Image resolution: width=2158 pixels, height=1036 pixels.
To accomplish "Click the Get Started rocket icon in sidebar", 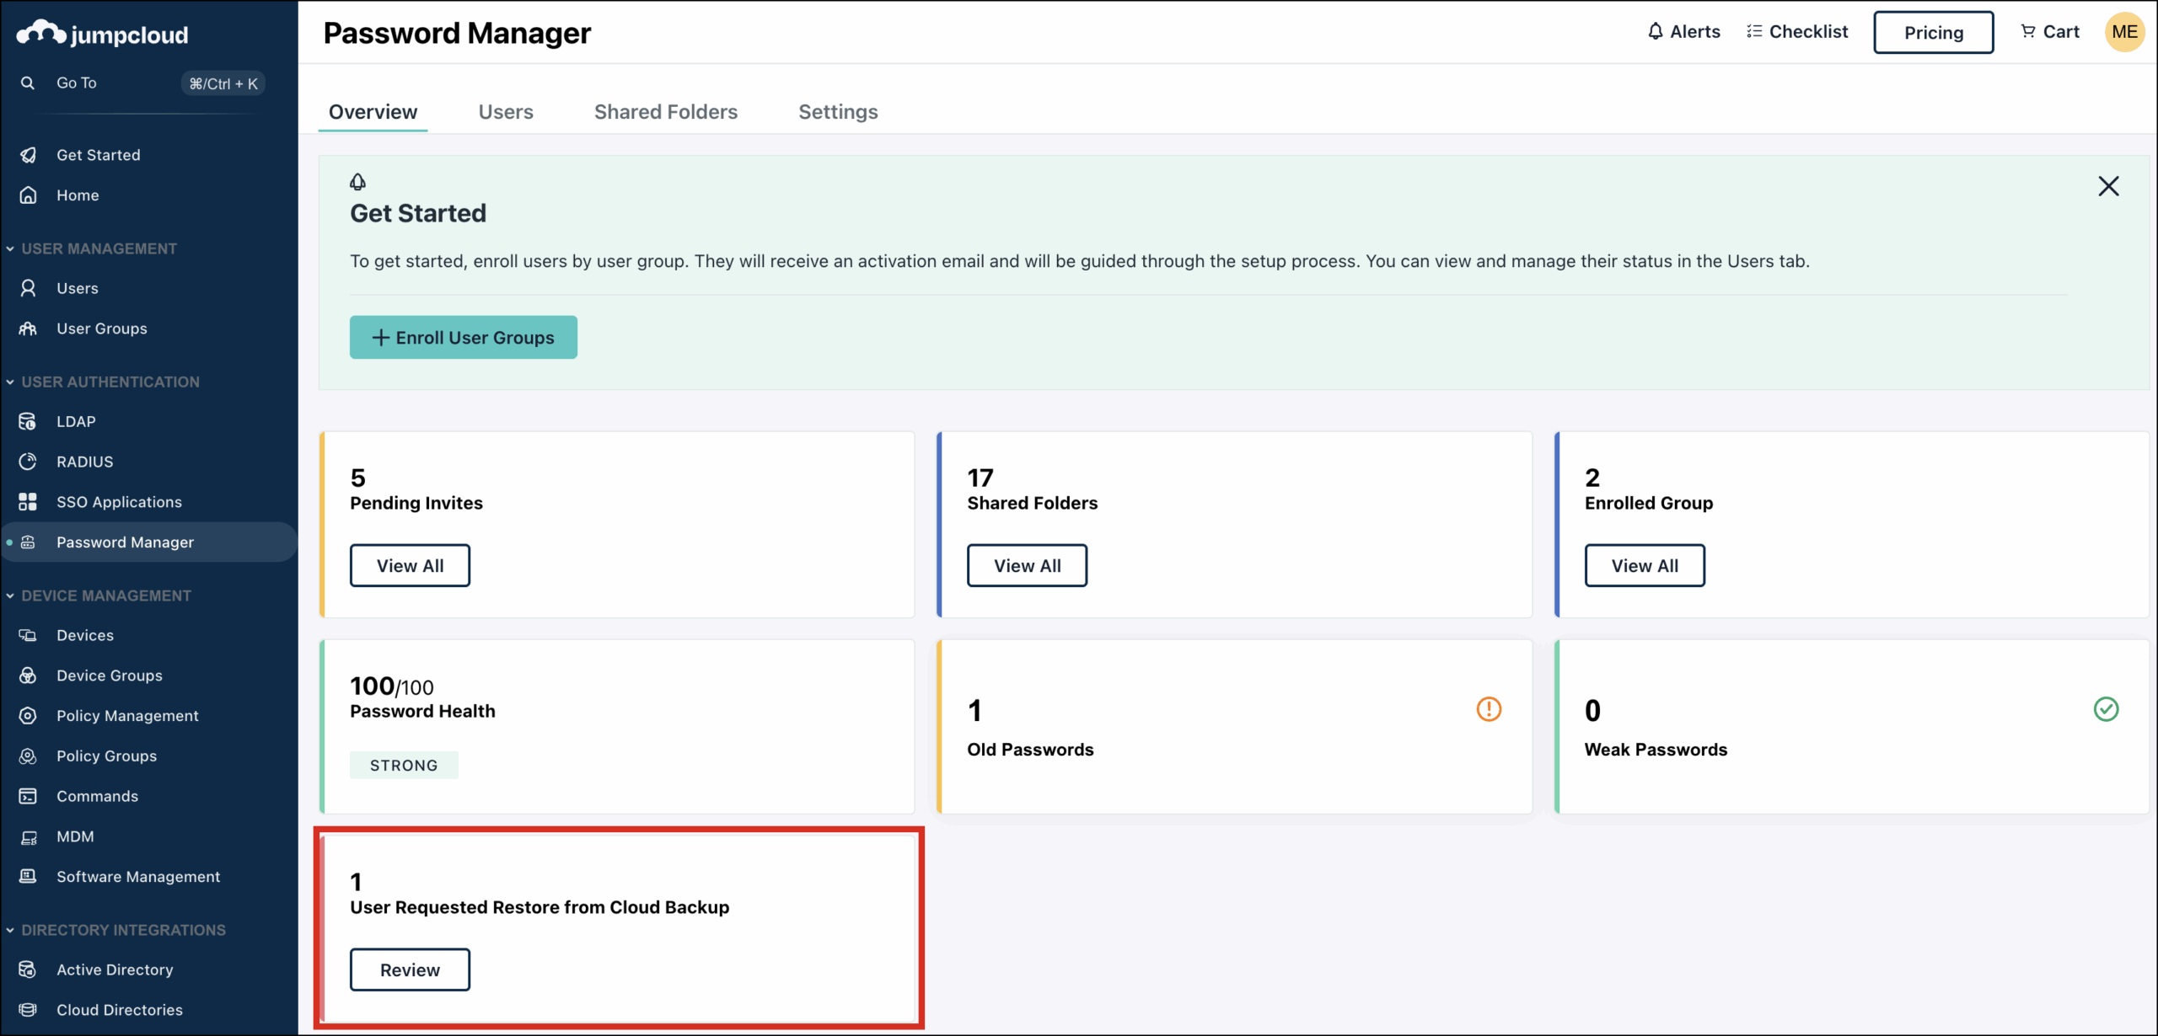I will 28,155.
